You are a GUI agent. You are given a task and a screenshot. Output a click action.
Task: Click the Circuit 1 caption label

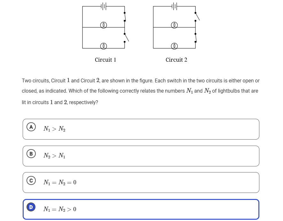coord(105,60)
